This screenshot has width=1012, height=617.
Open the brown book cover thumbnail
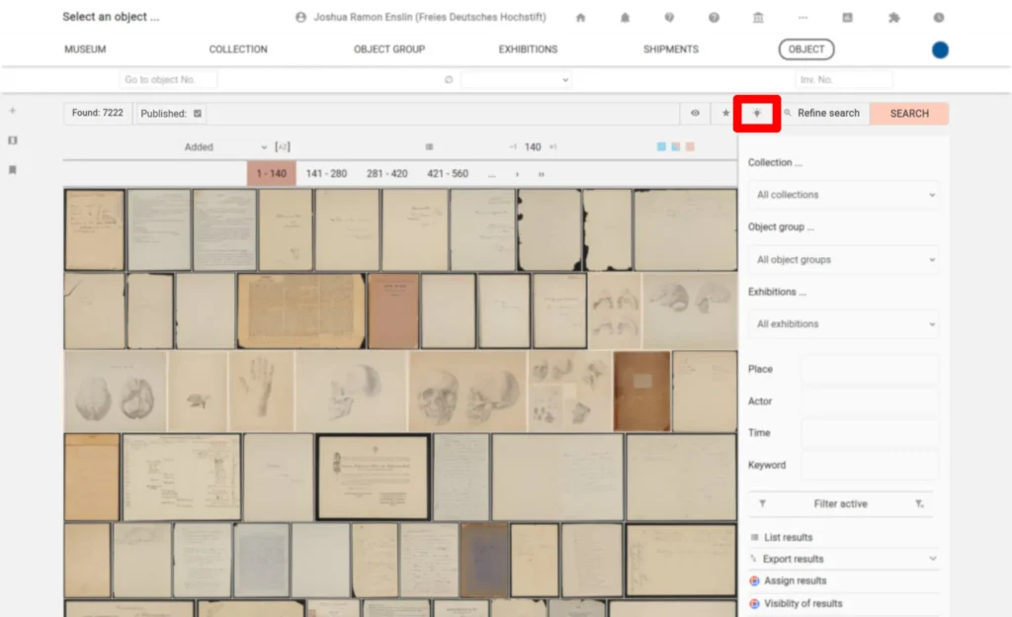click(641, 392)
